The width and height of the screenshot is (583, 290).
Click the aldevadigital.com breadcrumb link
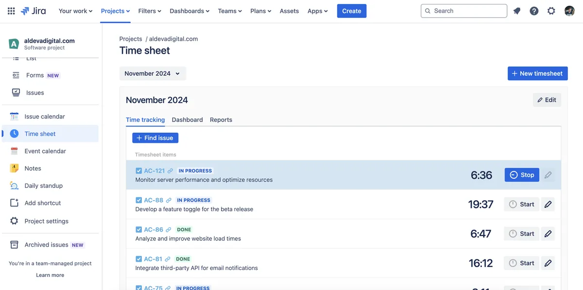click(173, 39)
